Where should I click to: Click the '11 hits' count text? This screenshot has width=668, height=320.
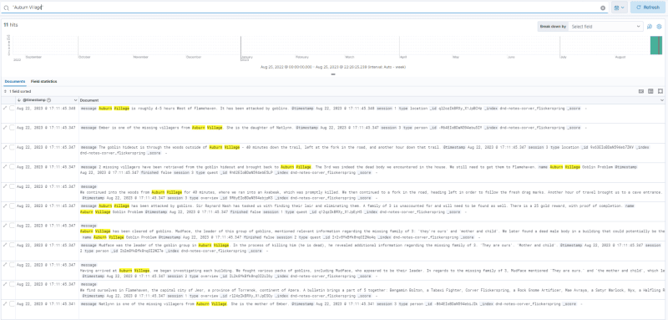[11, 25]
